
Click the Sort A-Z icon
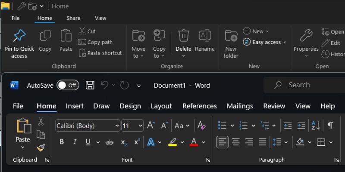(316, 126)
